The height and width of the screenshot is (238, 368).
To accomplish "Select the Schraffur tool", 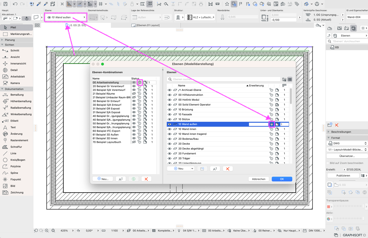I will click(17, 147).
